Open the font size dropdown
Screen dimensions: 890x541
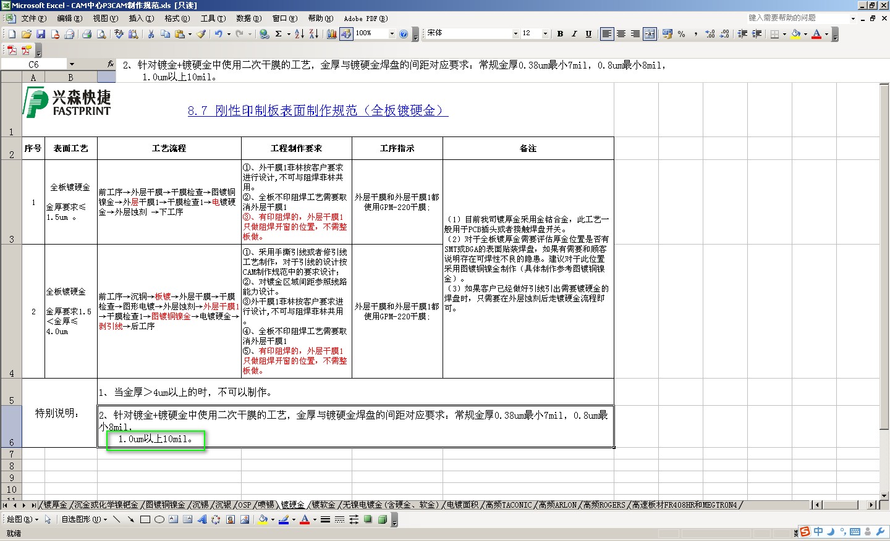[x=545, y=34]
